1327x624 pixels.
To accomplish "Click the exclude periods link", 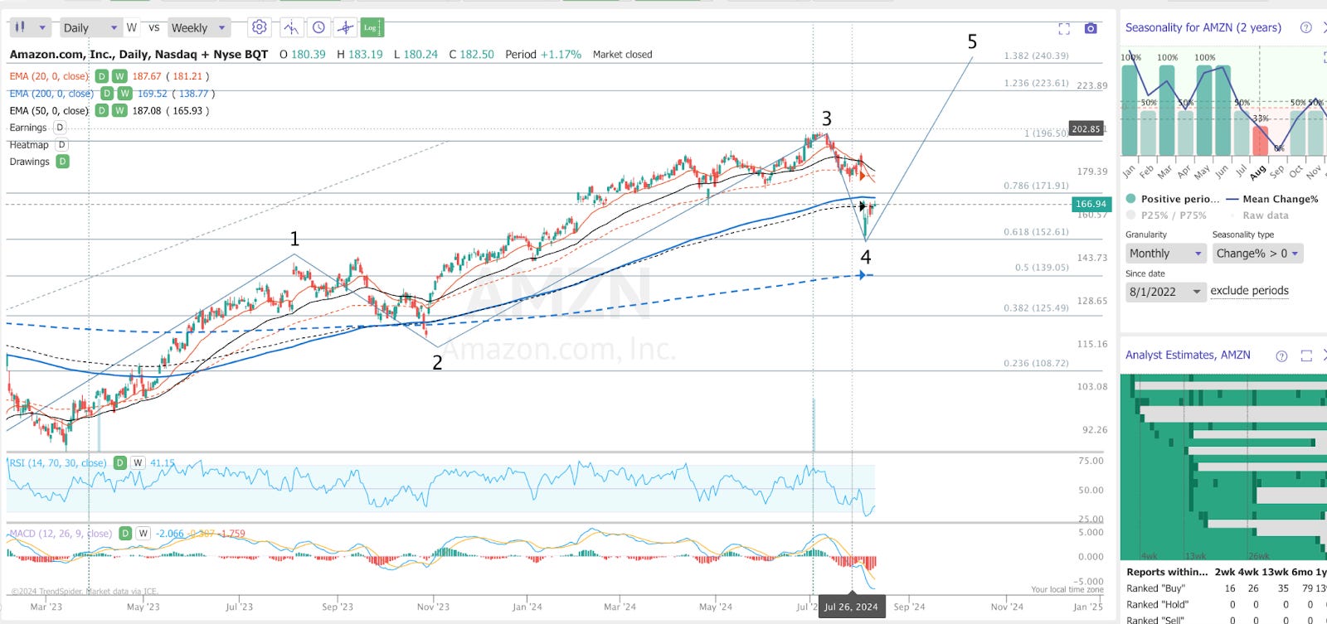I will pos(1249,291).
